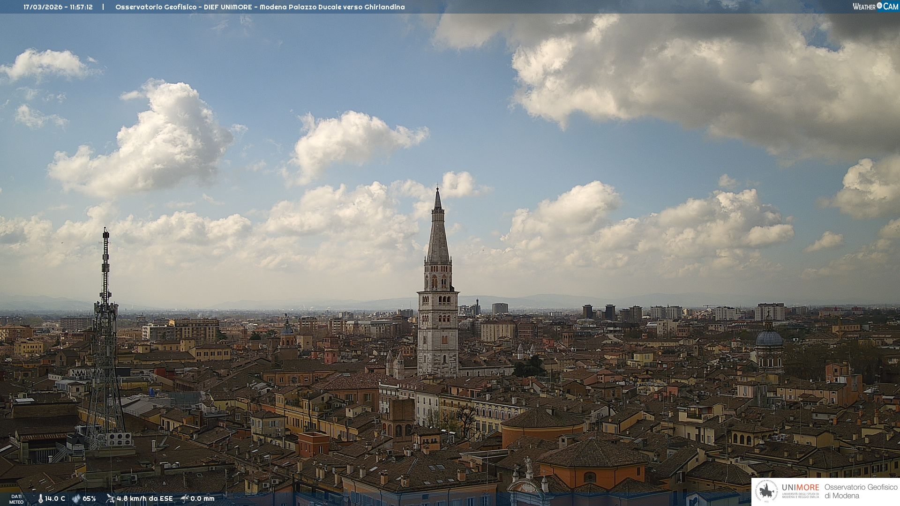900x506 pixels.
Task: Click the WeatherCAM logo
Action: coord(875,7)
